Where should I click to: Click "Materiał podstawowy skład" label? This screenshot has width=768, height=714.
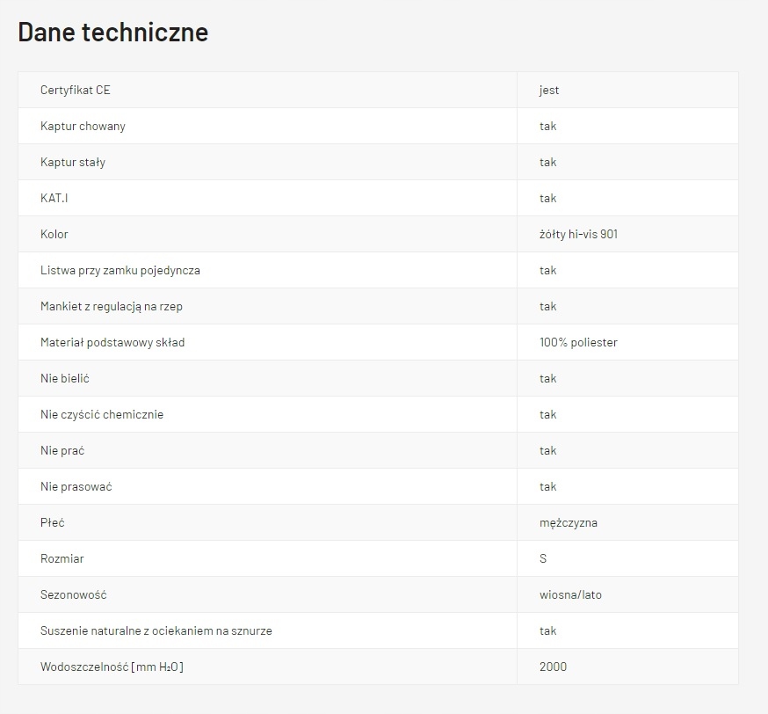point(112,342)
